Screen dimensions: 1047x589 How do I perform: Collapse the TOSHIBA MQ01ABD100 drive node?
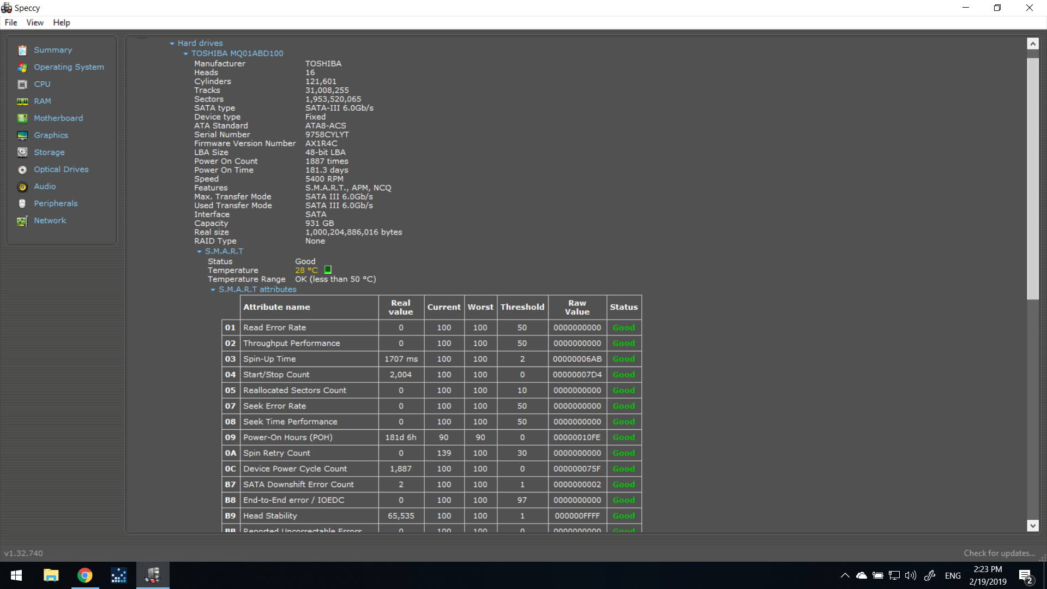pyautogui.click(x=186, y=53)
